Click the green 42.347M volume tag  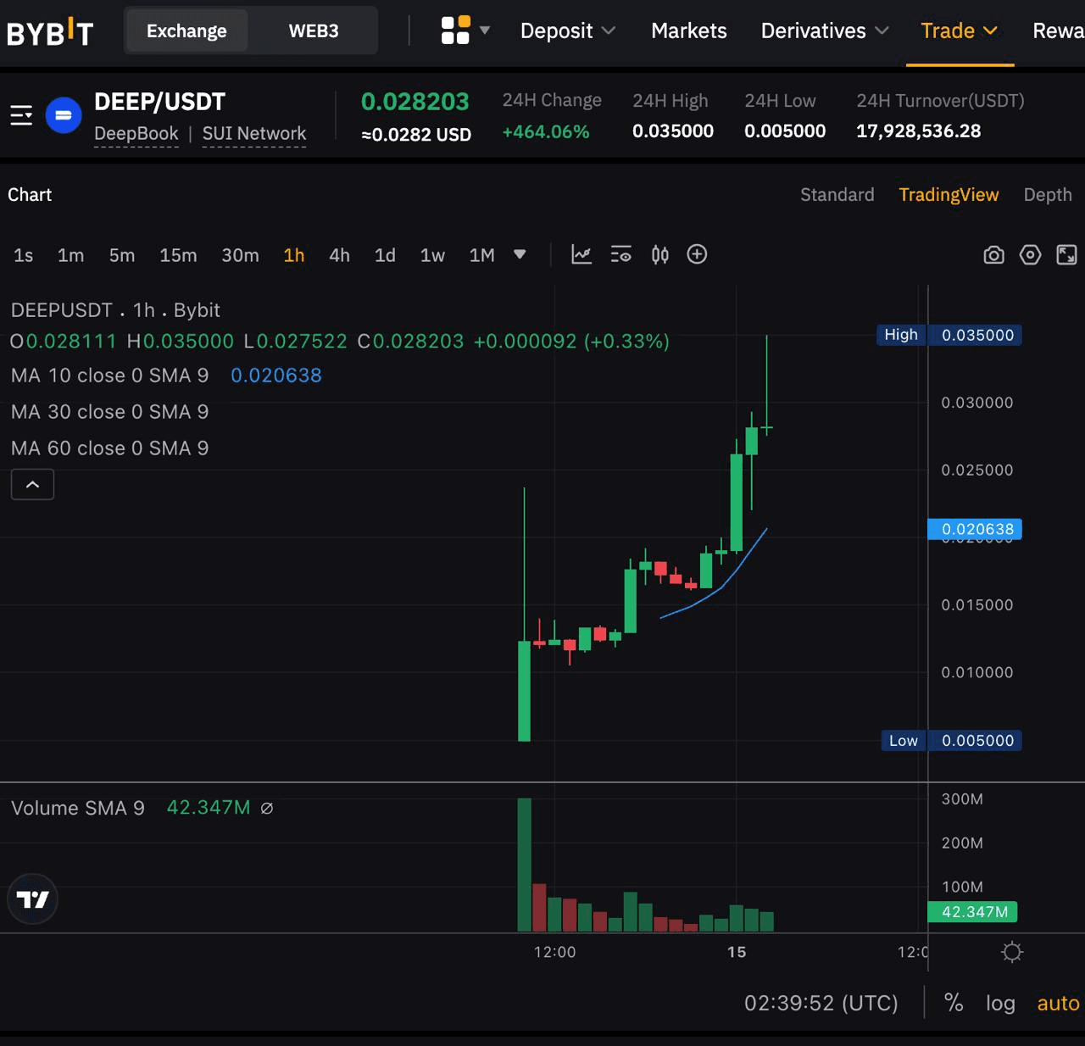coord(973,912)
